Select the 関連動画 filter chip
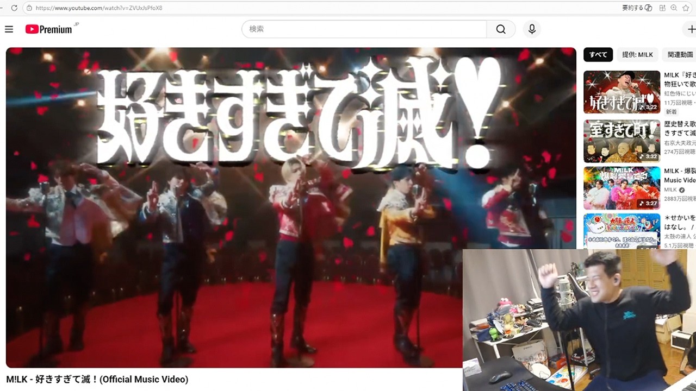The width and height of the screenshot is (696, 391). (x=680, y=54)
